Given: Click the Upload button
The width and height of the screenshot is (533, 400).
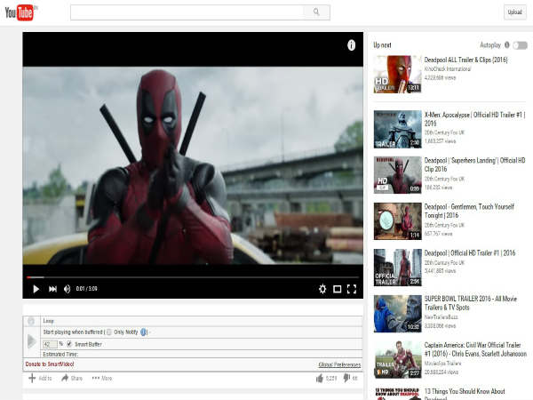Looking at the screenshot, I should pyautogui.click(x=514, y=12).
